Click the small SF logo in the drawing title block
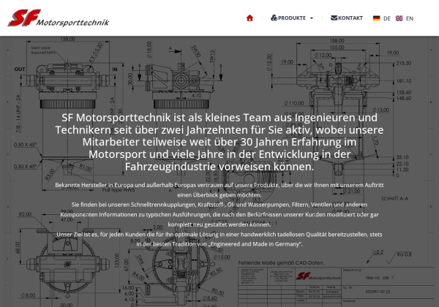This screenshot has width=439, height=307. coord(318,276)
